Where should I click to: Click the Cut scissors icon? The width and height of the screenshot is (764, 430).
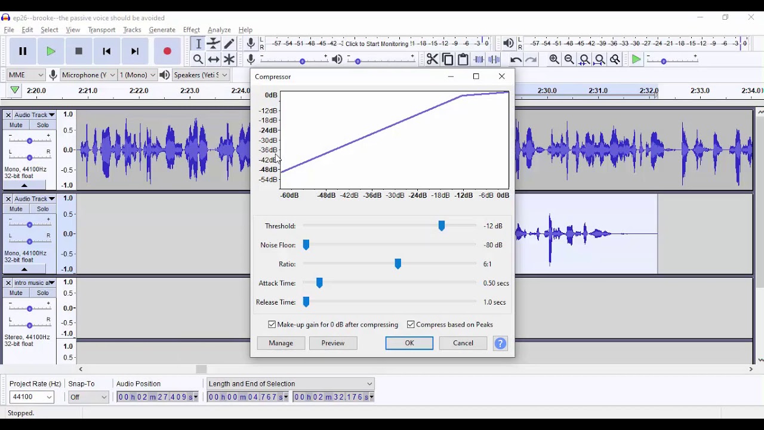(x=432, y=59)
